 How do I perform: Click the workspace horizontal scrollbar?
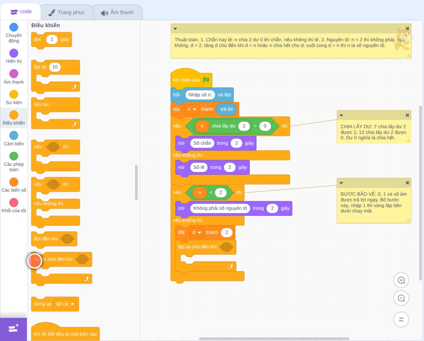click(274, 338)
